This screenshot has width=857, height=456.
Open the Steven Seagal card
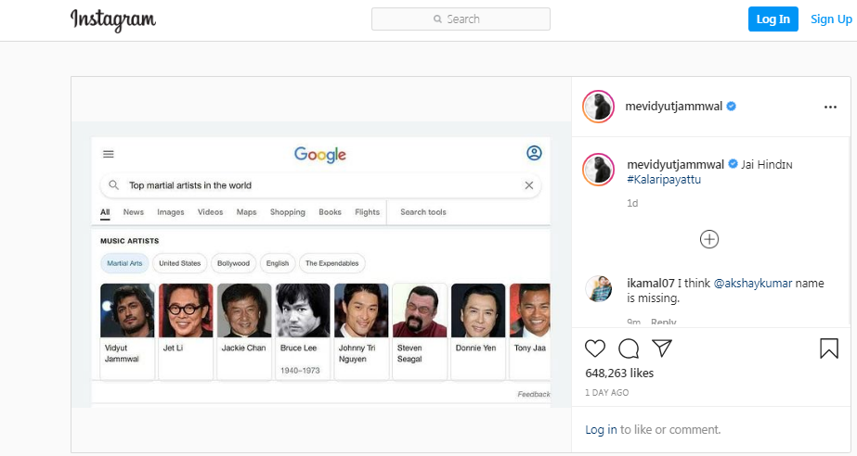pyautogui.click(x=420, y=331)
